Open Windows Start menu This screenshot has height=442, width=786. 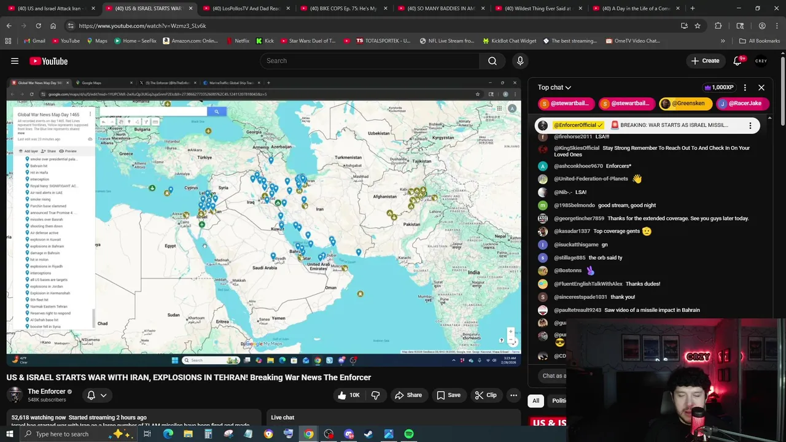coord(9,434)
